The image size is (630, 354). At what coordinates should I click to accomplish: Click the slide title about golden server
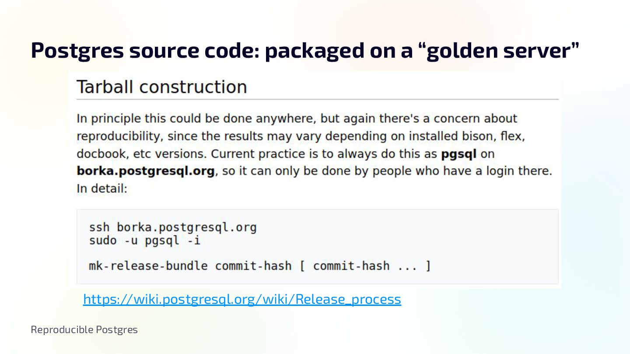click(x=305, y=51)
